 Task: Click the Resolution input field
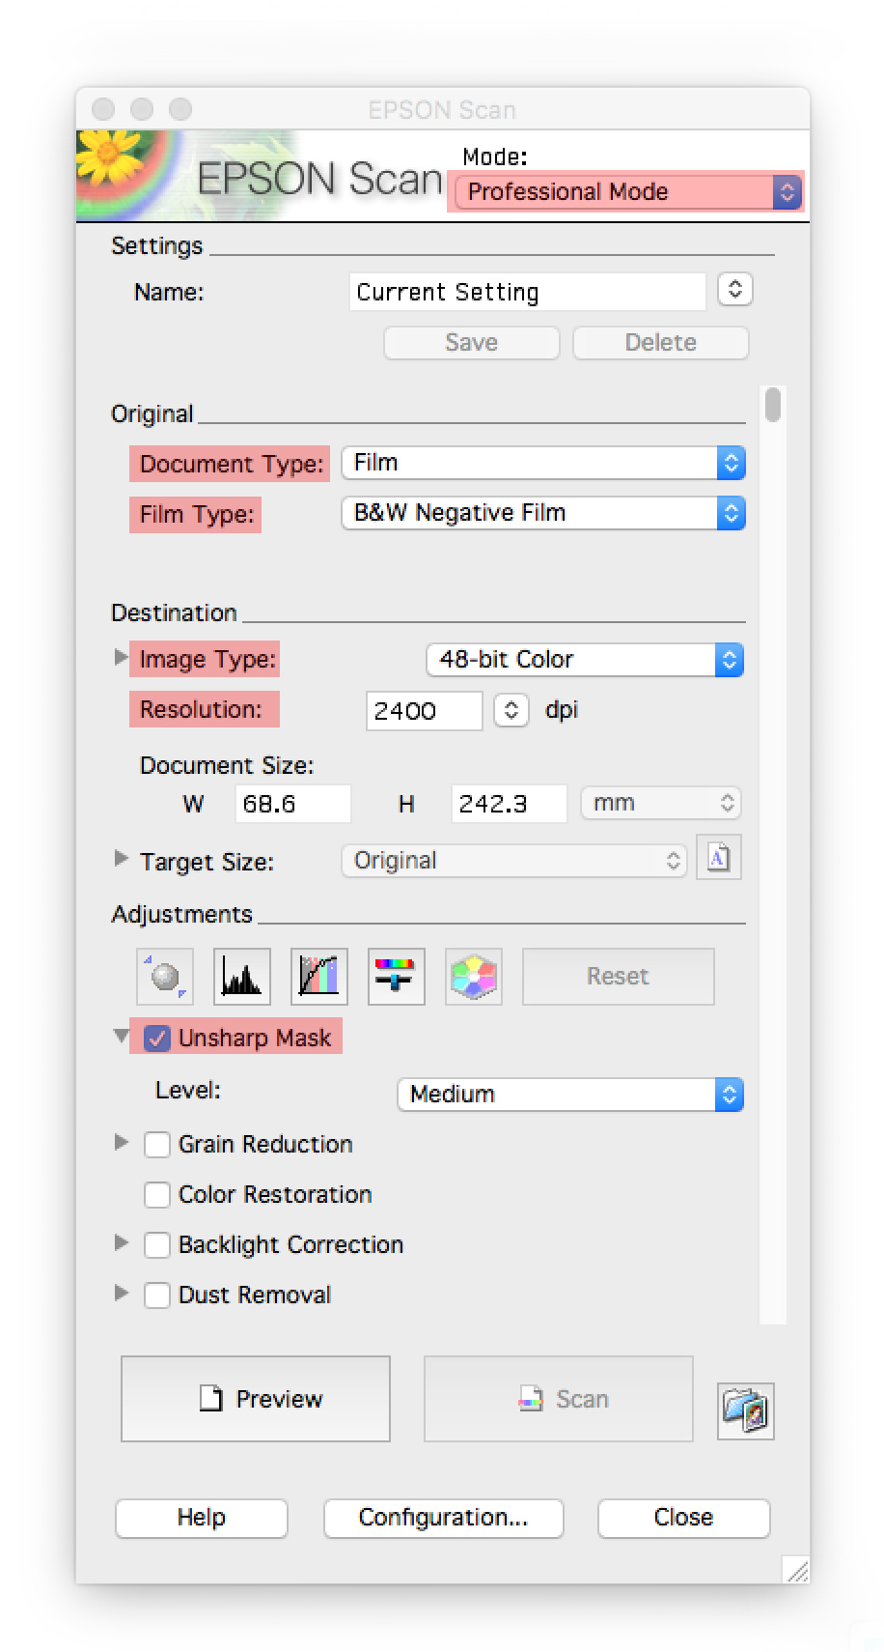425,711
